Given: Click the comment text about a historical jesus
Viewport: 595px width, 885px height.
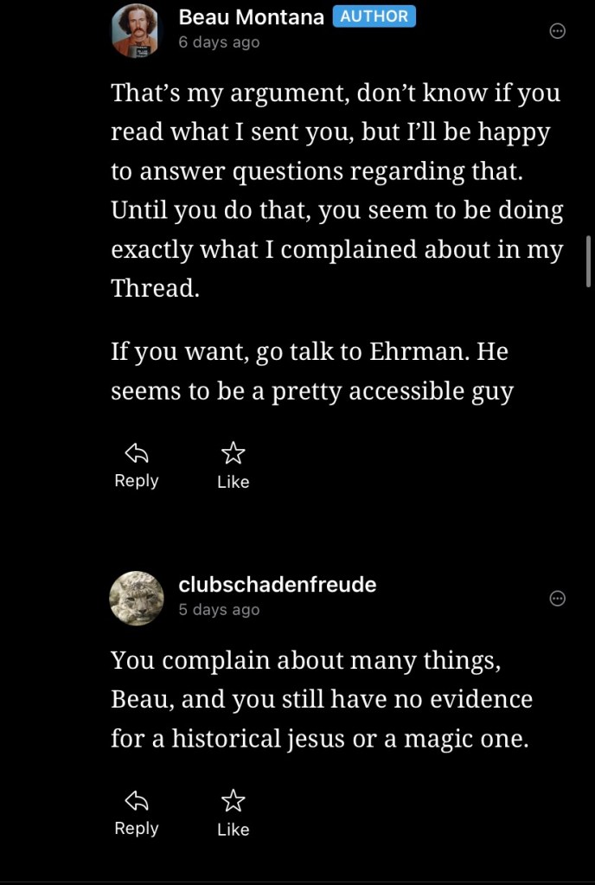Looking at the screenshot, I should tap(319, 699).
